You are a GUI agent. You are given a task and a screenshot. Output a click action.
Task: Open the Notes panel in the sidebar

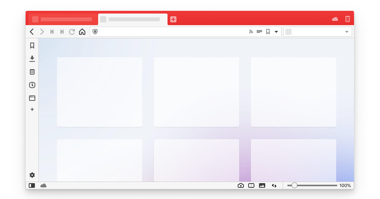[32, 72]
